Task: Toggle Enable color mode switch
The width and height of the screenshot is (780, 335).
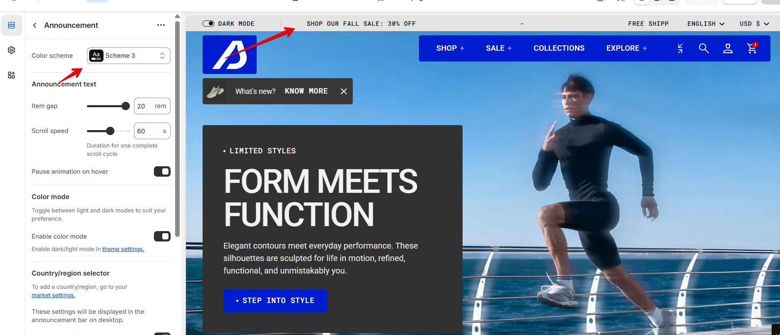Action: pos(162,236)
